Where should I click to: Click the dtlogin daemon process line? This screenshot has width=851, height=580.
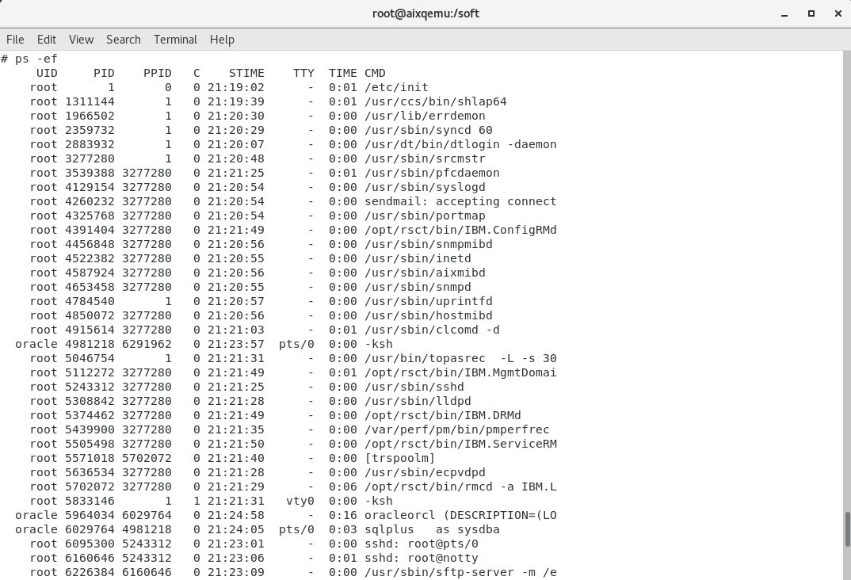460,144
